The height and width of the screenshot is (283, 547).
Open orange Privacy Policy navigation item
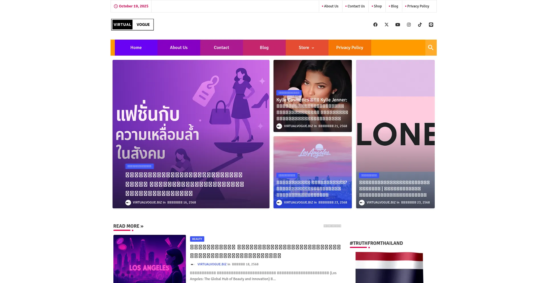(349, 48)
